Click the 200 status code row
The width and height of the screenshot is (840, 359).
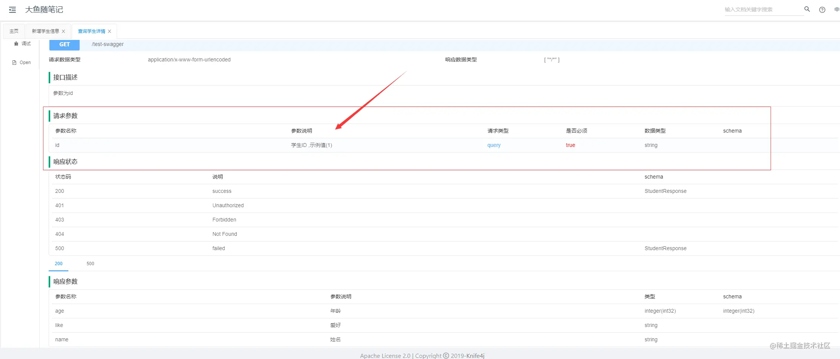pyautogui.click(x=444, y=191)
